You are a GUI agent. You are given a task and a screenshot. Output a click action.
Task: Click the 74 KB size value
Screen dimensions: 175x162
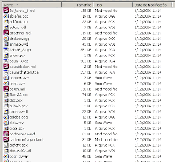pos(87,95)
